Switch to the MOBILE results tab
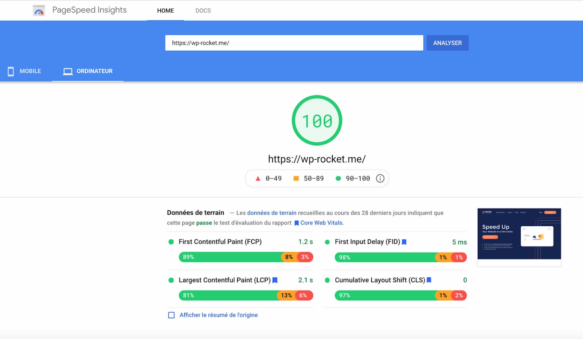Image resolution: width=583 pixels, height=339 pixels. 25,71
